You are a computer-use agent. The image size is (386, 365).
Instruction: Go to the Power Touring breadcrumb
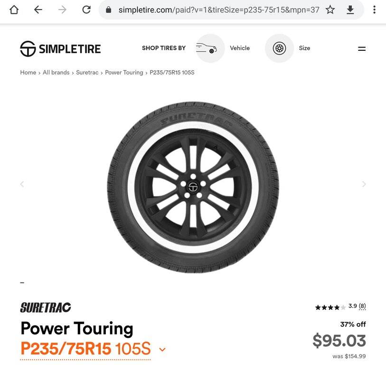(x=124, y=72)
